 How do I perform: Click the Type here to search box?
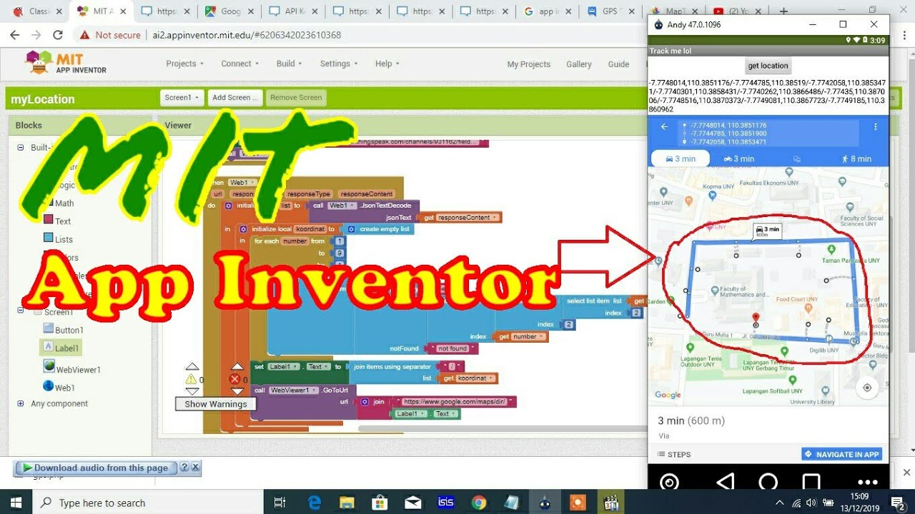point(148,503)
